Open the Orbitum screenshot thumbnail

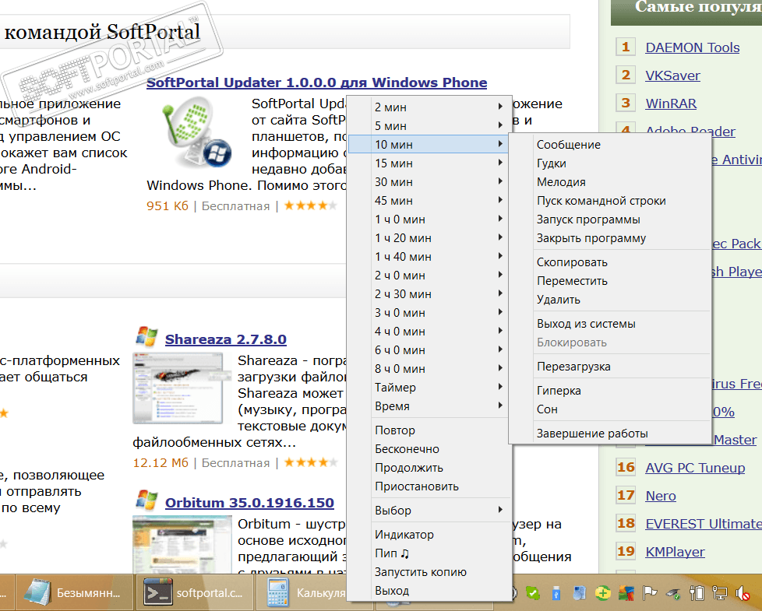(182, 545)
